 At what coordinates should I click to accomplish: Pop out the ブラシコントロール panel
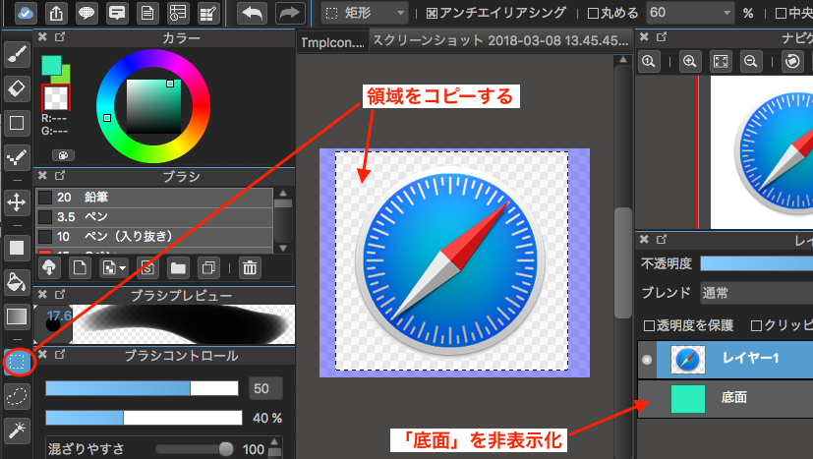60,354
